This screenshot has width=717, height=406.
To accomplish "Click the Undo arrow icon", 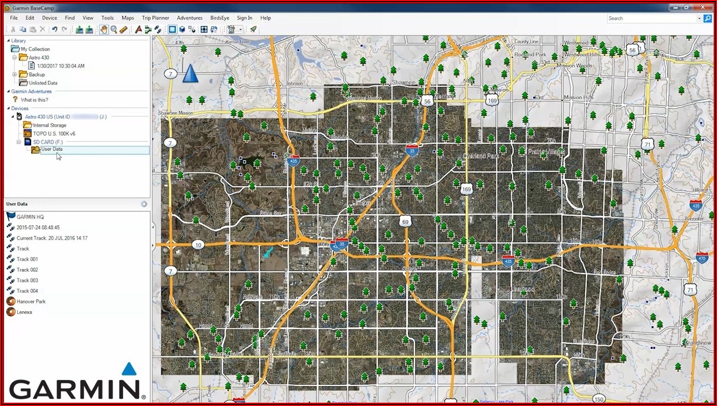I will 54,29.
